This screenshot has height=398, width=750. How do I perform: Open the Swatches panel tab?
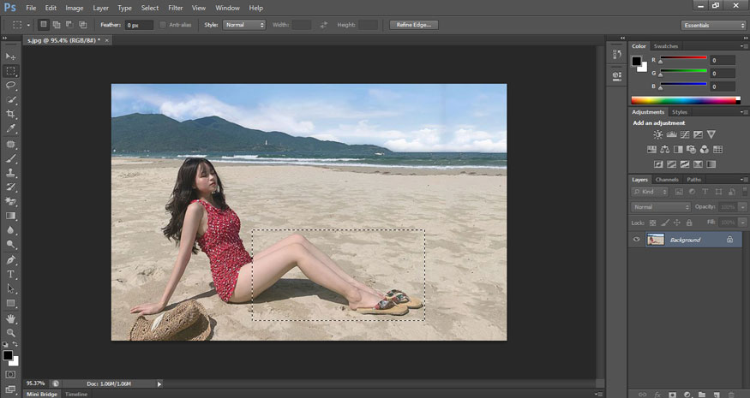click(x=665, y=46)
